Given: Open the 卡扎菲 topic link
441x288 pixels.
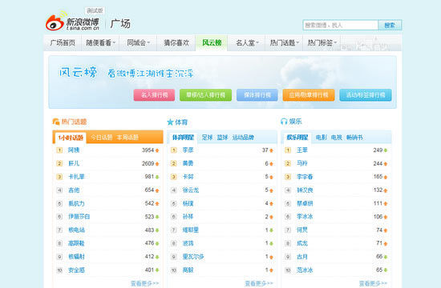Looking at the screenshot, I should 76,177.
